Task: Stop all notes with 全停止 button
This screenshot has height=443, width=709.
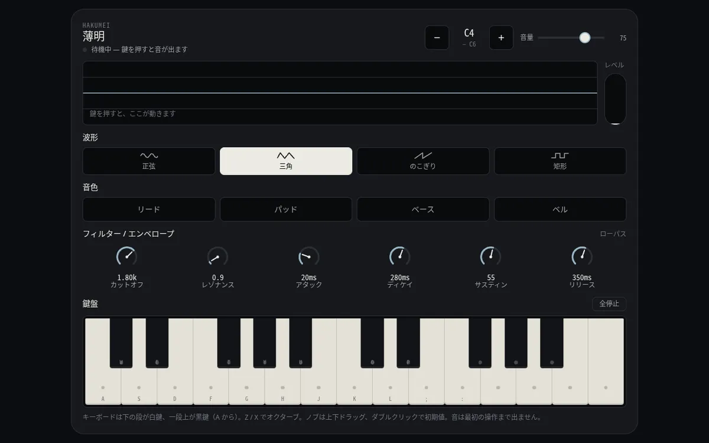Action: coord(609,304)
